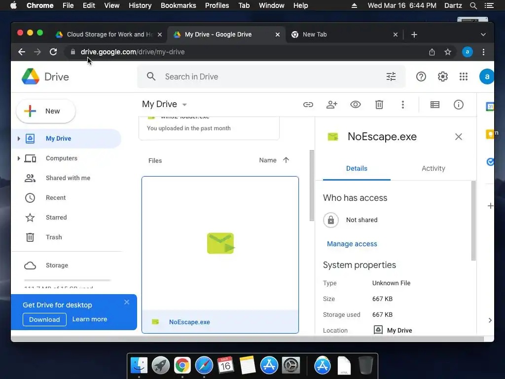
Task: Click the Share person-plus icon
Action: point(332,105)
